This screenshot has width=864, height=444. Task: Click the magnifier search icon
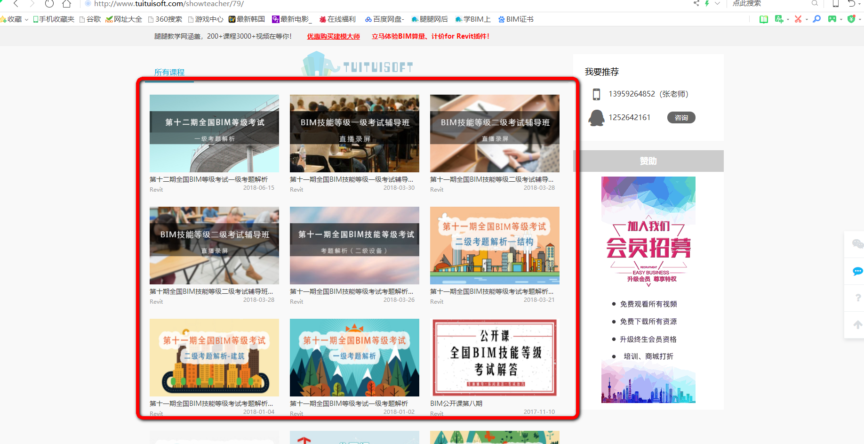click(815, 3)
